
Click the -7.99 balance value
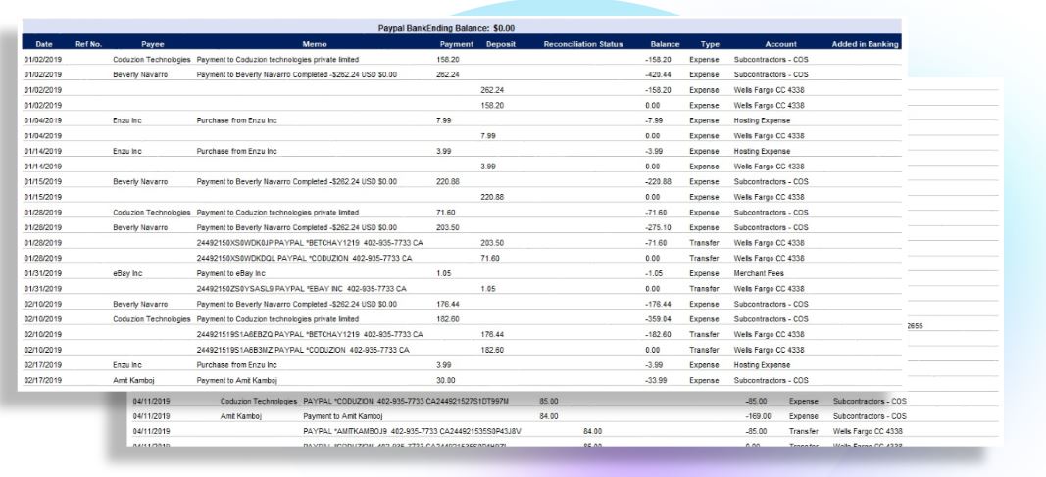click(653, 120)
